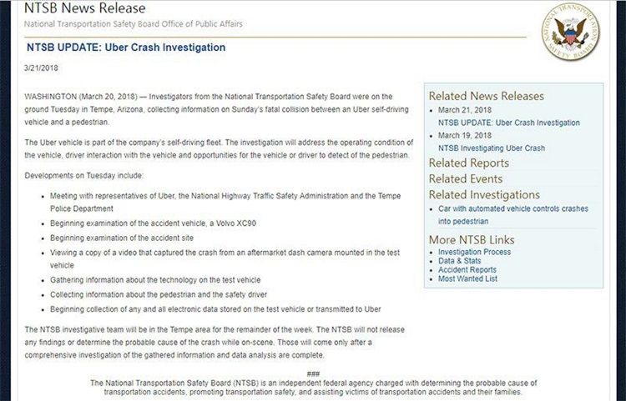Click the March 19, 2018 sidebar date

pos(465,136)
